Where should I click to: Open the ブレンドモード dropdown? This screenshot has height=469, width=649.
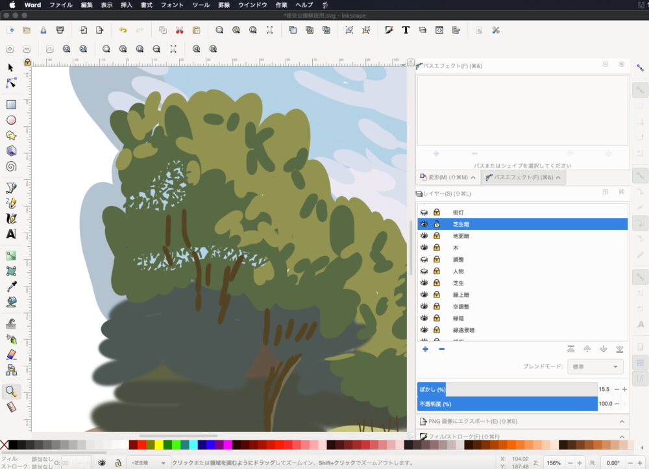(595, 366)
